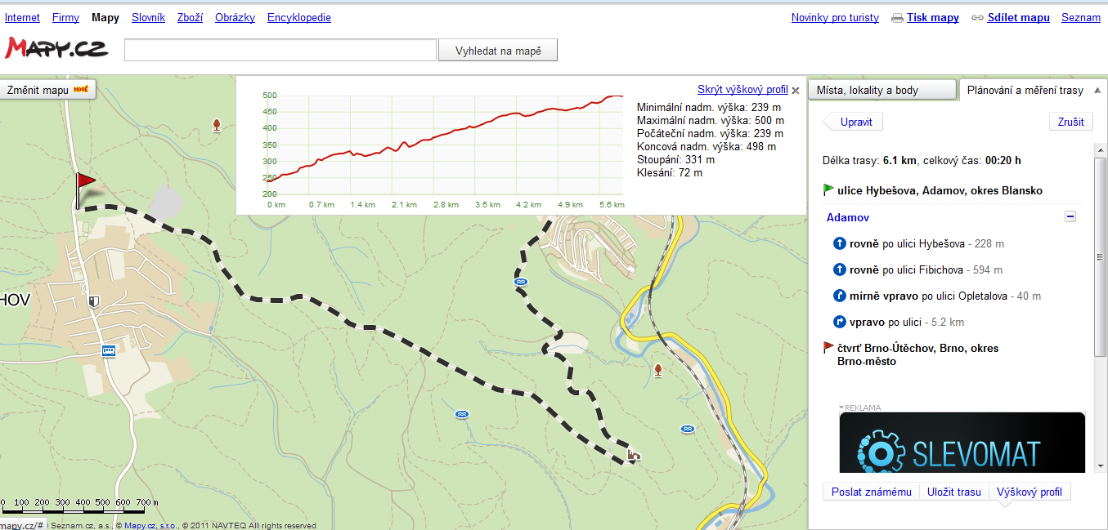This screenshot has height=530, width=1108.
Task: Click the green start flag in the route list
Action: click(x=828, y=190)
